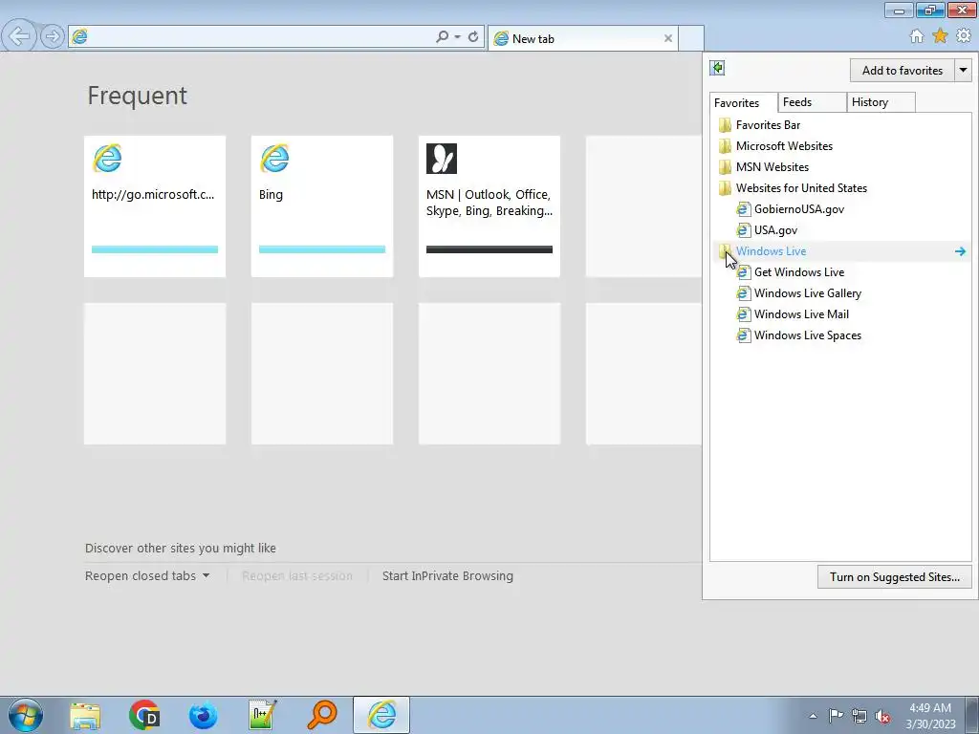Open the Windows Start menu
Viewport: 979px width, 734px height.
tap(26, 715)
